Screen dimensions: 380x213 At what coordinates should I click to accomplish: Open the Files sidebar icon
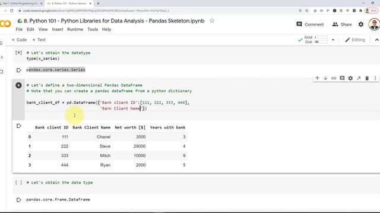tap(1, 72)
